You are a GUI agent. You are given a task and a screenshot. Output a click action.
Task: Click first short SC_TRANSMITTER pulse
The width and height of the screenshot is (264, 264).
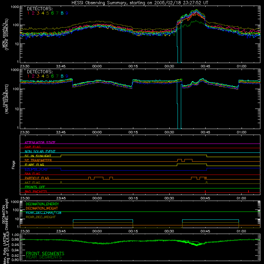[180, 160]
